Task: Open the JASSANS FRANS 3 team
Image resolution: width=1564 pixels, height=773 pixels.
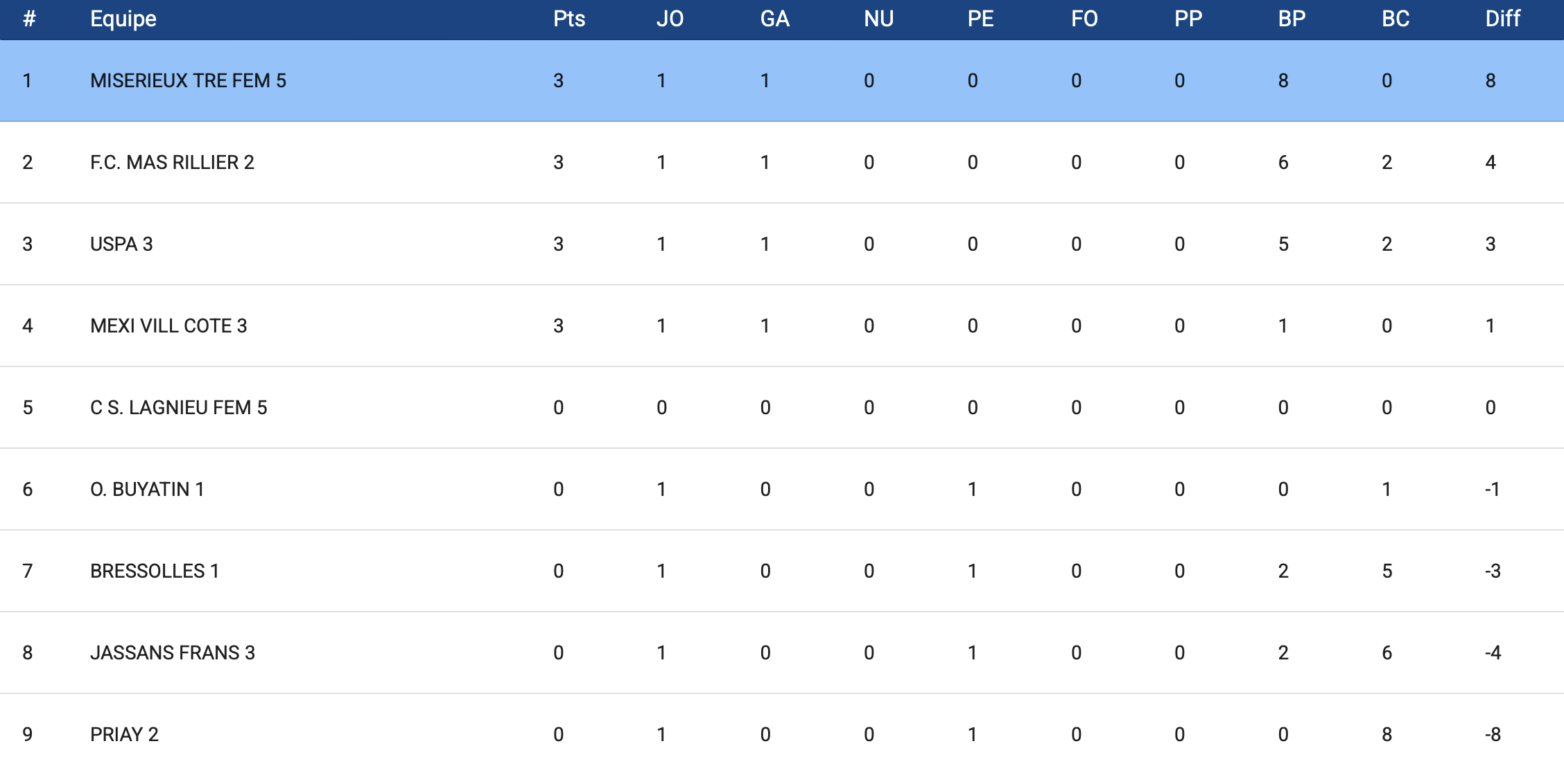Action: point(173,653)
